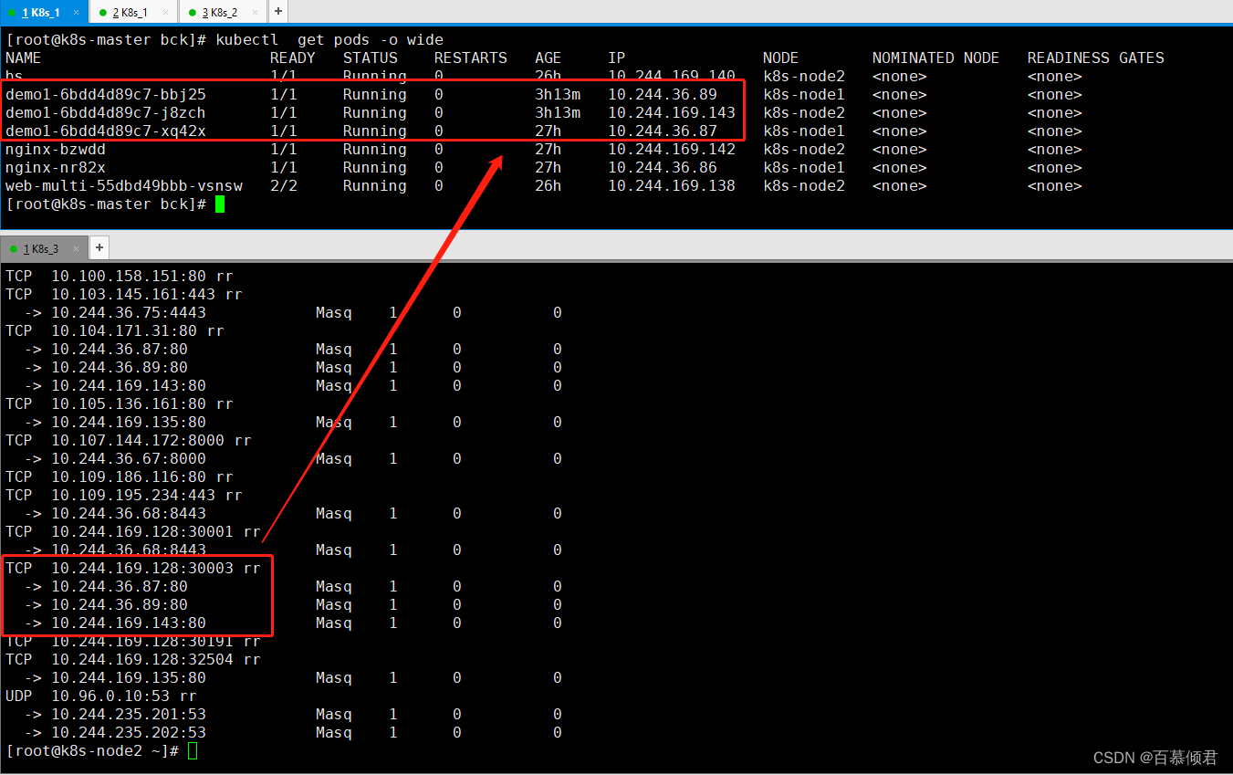
Task: Close the K8s_3 tab with its x
Action: [77, 248]
